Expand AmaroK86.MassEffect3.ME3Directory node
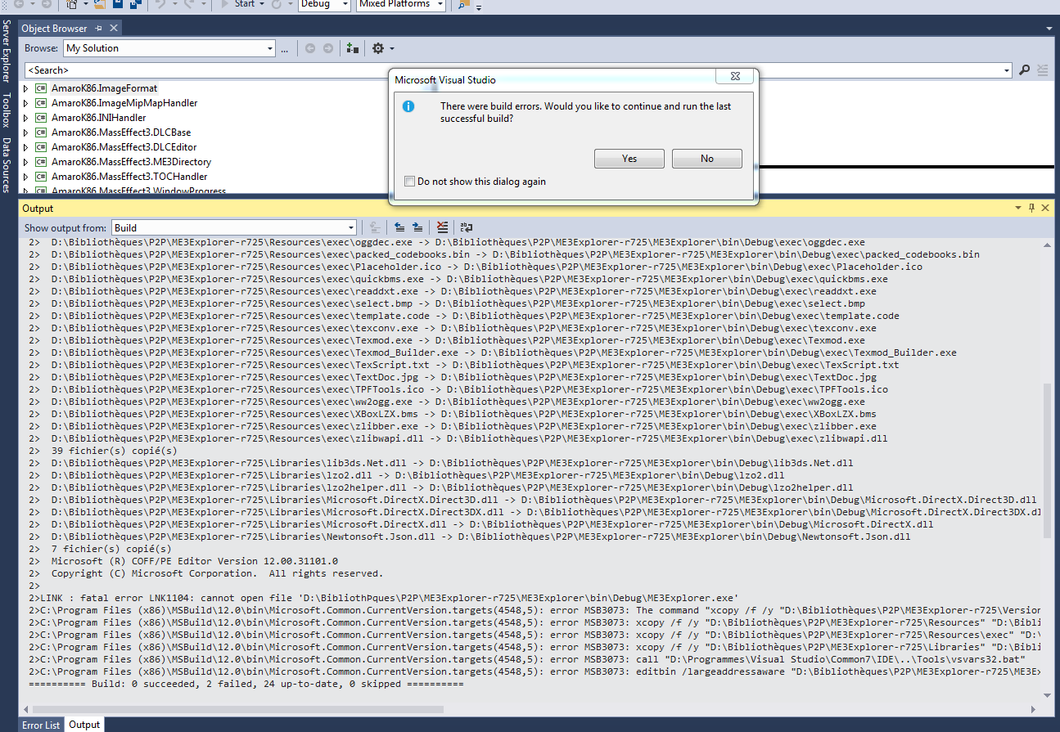 coord(25,162)
